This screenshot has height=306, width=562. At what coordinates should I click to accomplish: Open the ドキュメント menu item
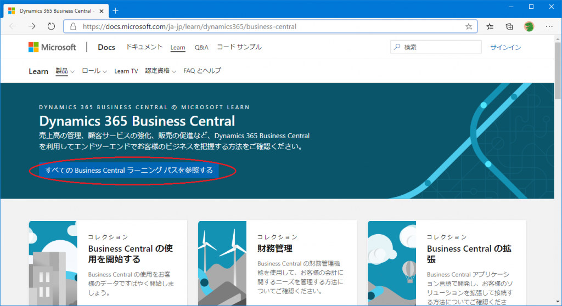[x=144, y=47]
